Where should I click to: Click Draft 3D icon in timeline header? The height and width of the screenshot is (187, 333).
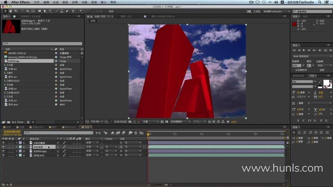(105, 133)
